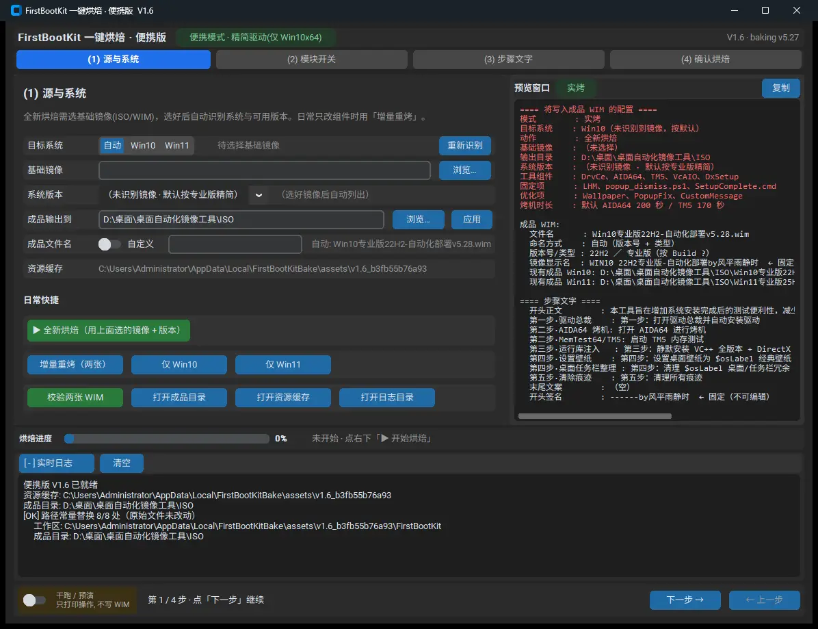
Task: Click the 烘焙进度 progress bar
Action: tap(166, 439)
